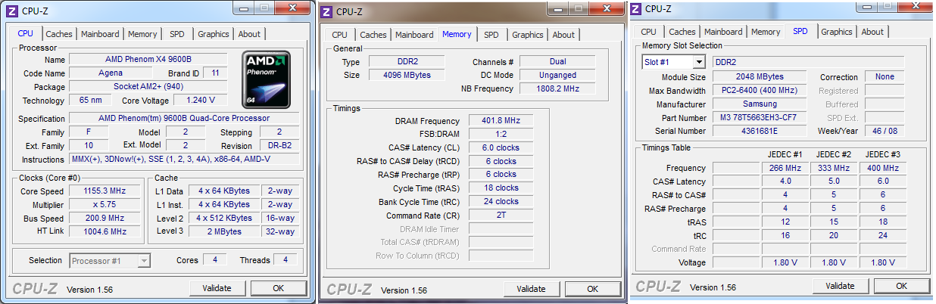The image size is (936, 304).
Task: Click Command Rate value '2T'
Action: [x=501, y=216]
